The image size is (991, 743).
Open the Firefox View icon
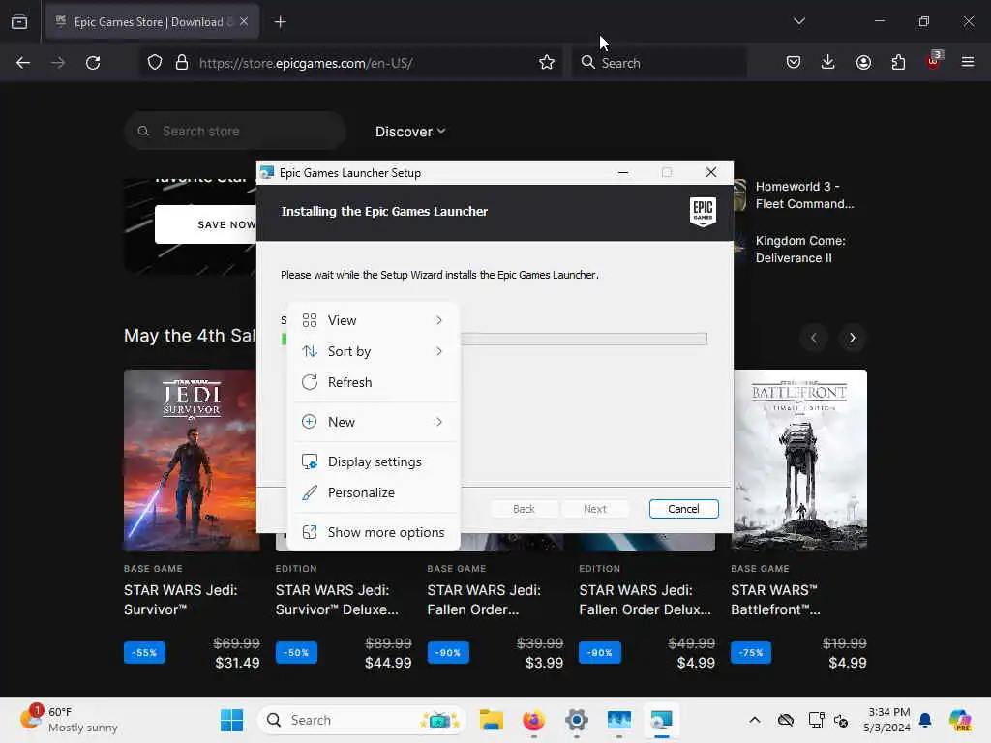pyautogui.click(x=19, y=22)
